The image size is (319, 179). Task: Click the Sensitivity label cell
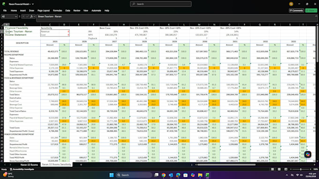coord(46,28)
